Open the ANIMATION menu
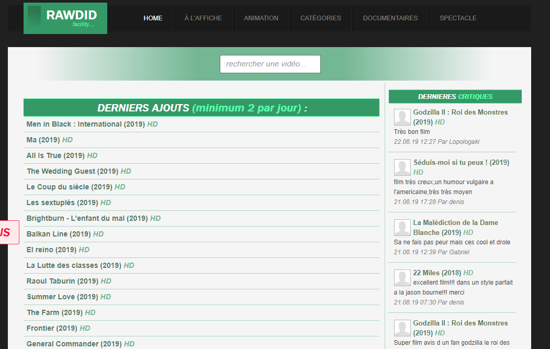Viewport: 550px width, 349px height. 261,18
